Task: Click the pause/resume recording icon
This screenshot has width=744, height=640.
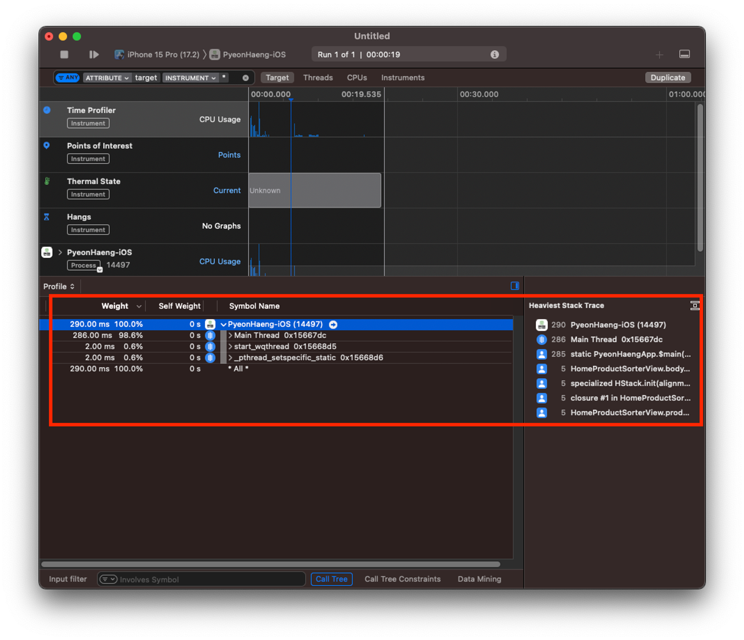Action: coord(94,55)
